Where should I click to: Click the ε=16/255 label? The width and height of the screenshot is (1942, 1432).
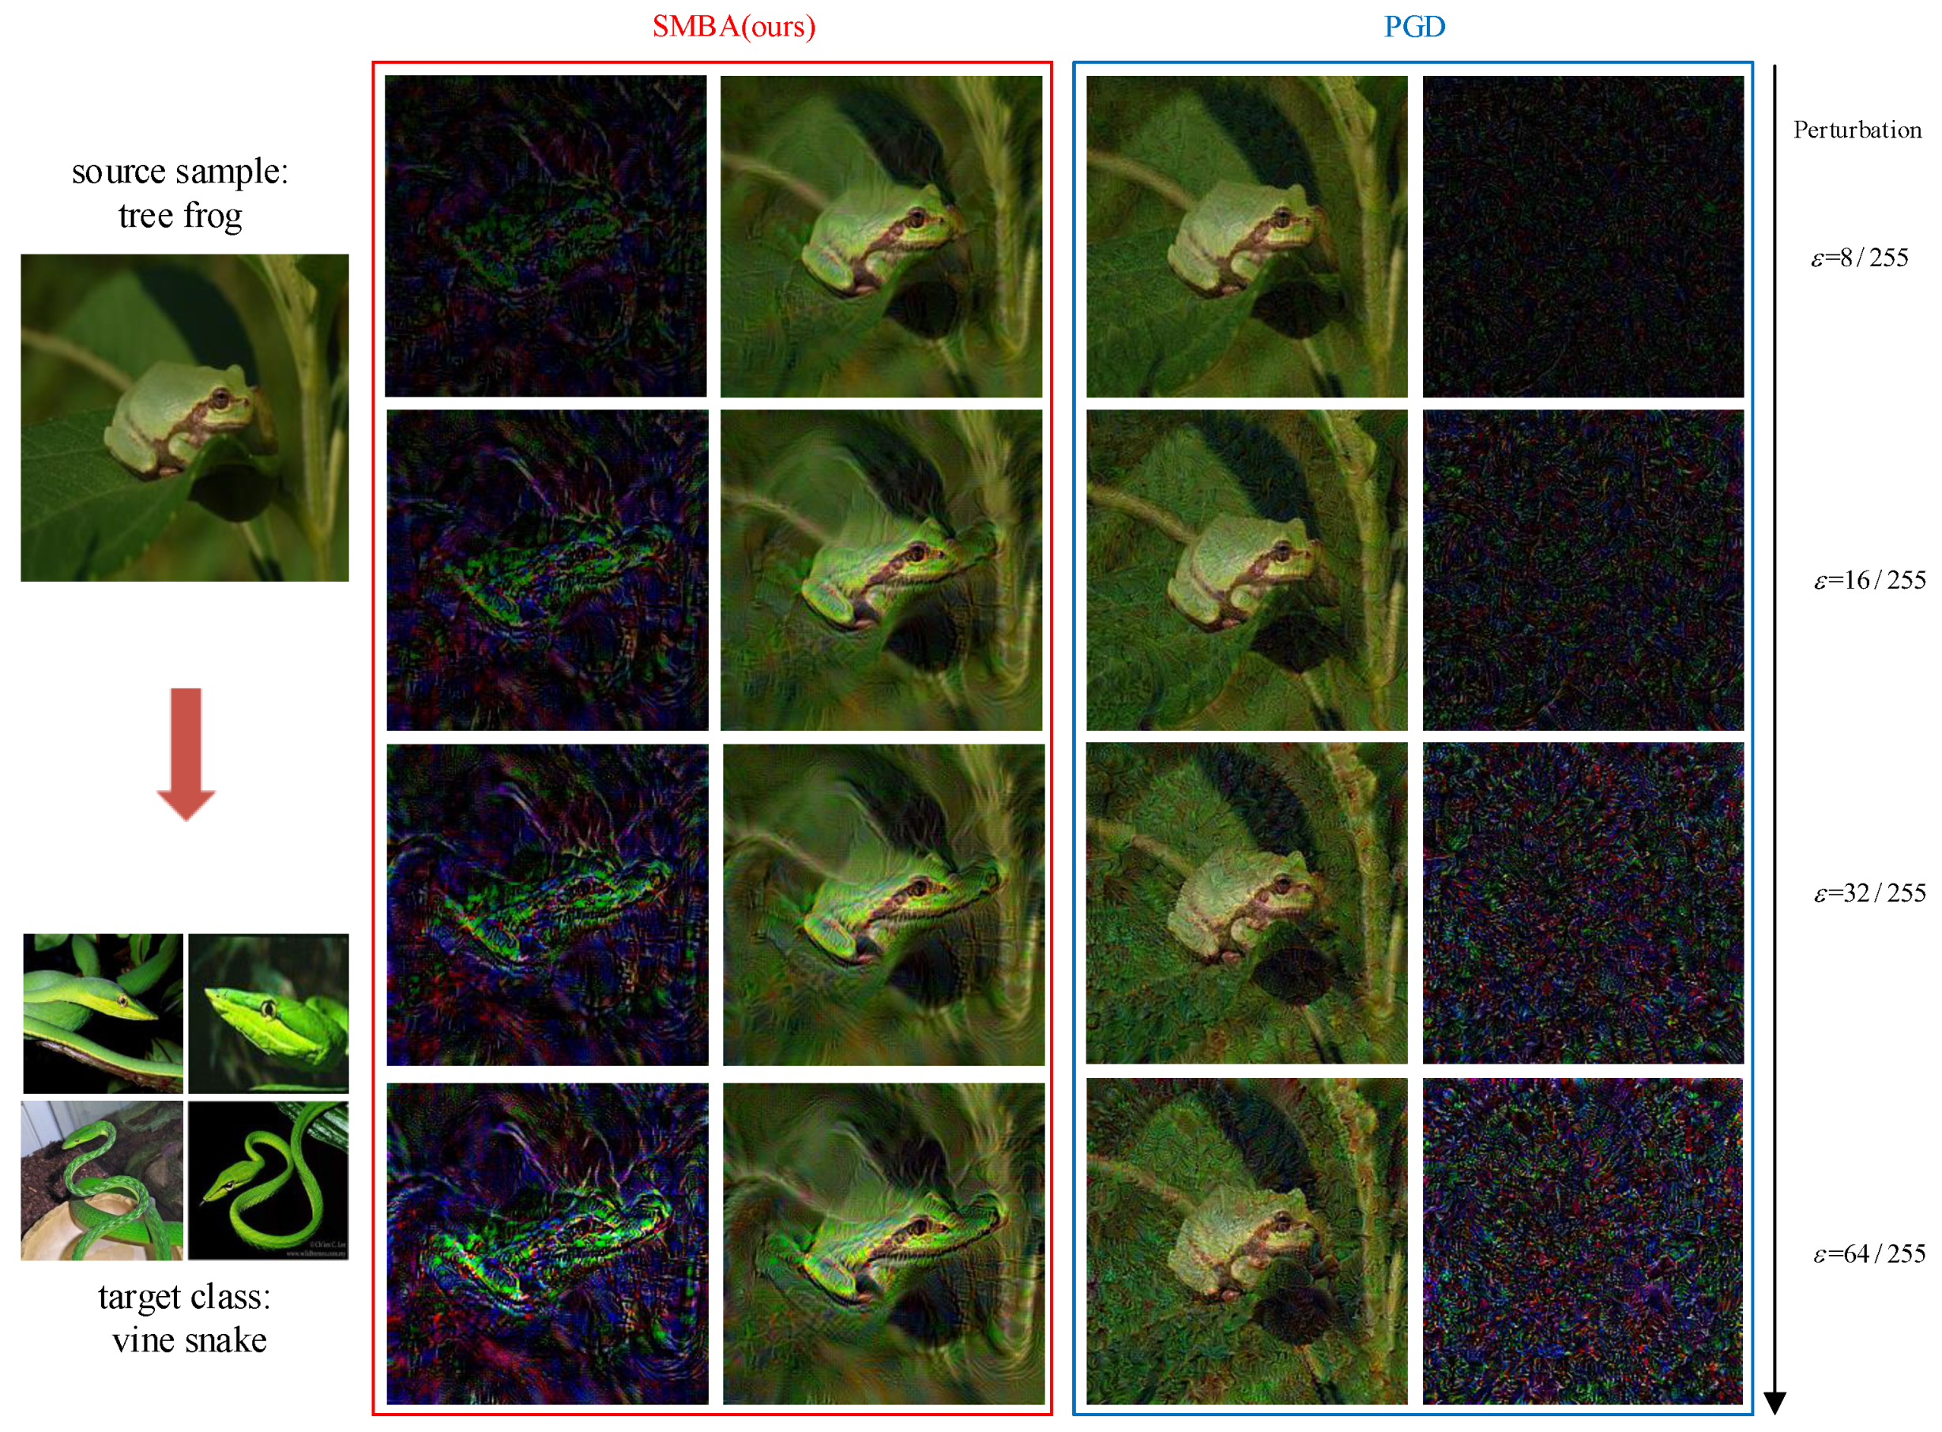pos(1869,580)
